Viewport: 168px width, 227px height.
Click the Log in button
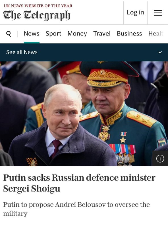[x=135, y=12]
